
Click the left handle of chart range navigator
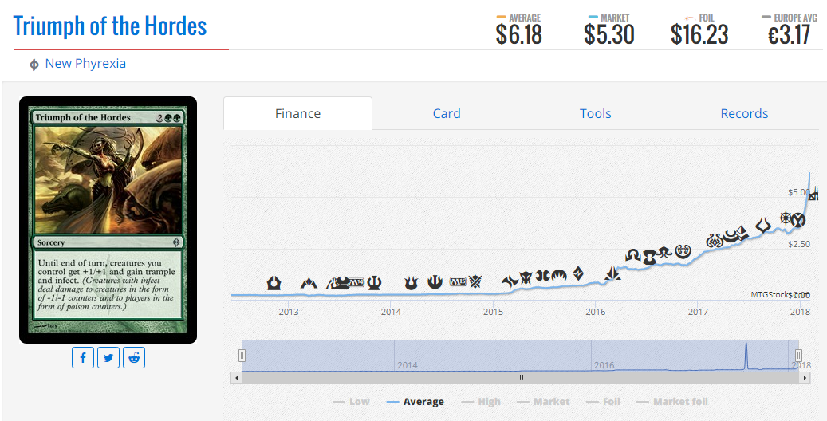tap(242, 356)
